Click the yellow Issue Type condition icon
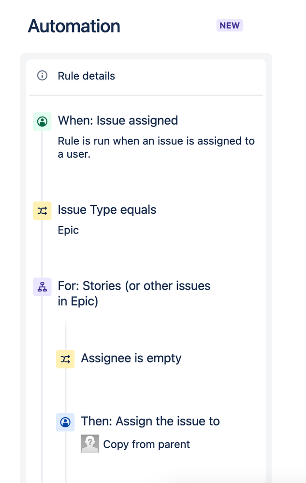This screenshot has width=306, height=483. (42, 211)
